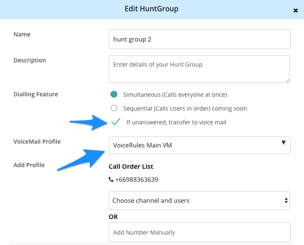Click the Edit HuntGroup title bar
This screenshot has width=304, height=245.
(151, 9)
